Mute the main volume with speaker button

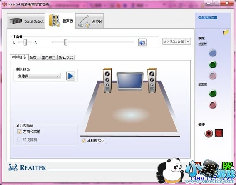pyautogui.click(x=142, y=43)
